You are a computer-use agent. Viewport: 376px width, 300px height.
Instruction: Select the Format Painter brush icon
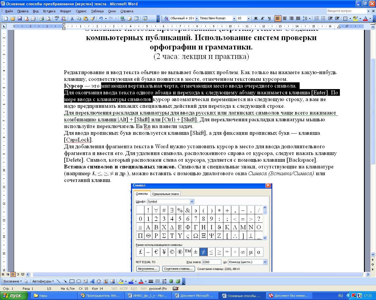[x=93, y=18]
